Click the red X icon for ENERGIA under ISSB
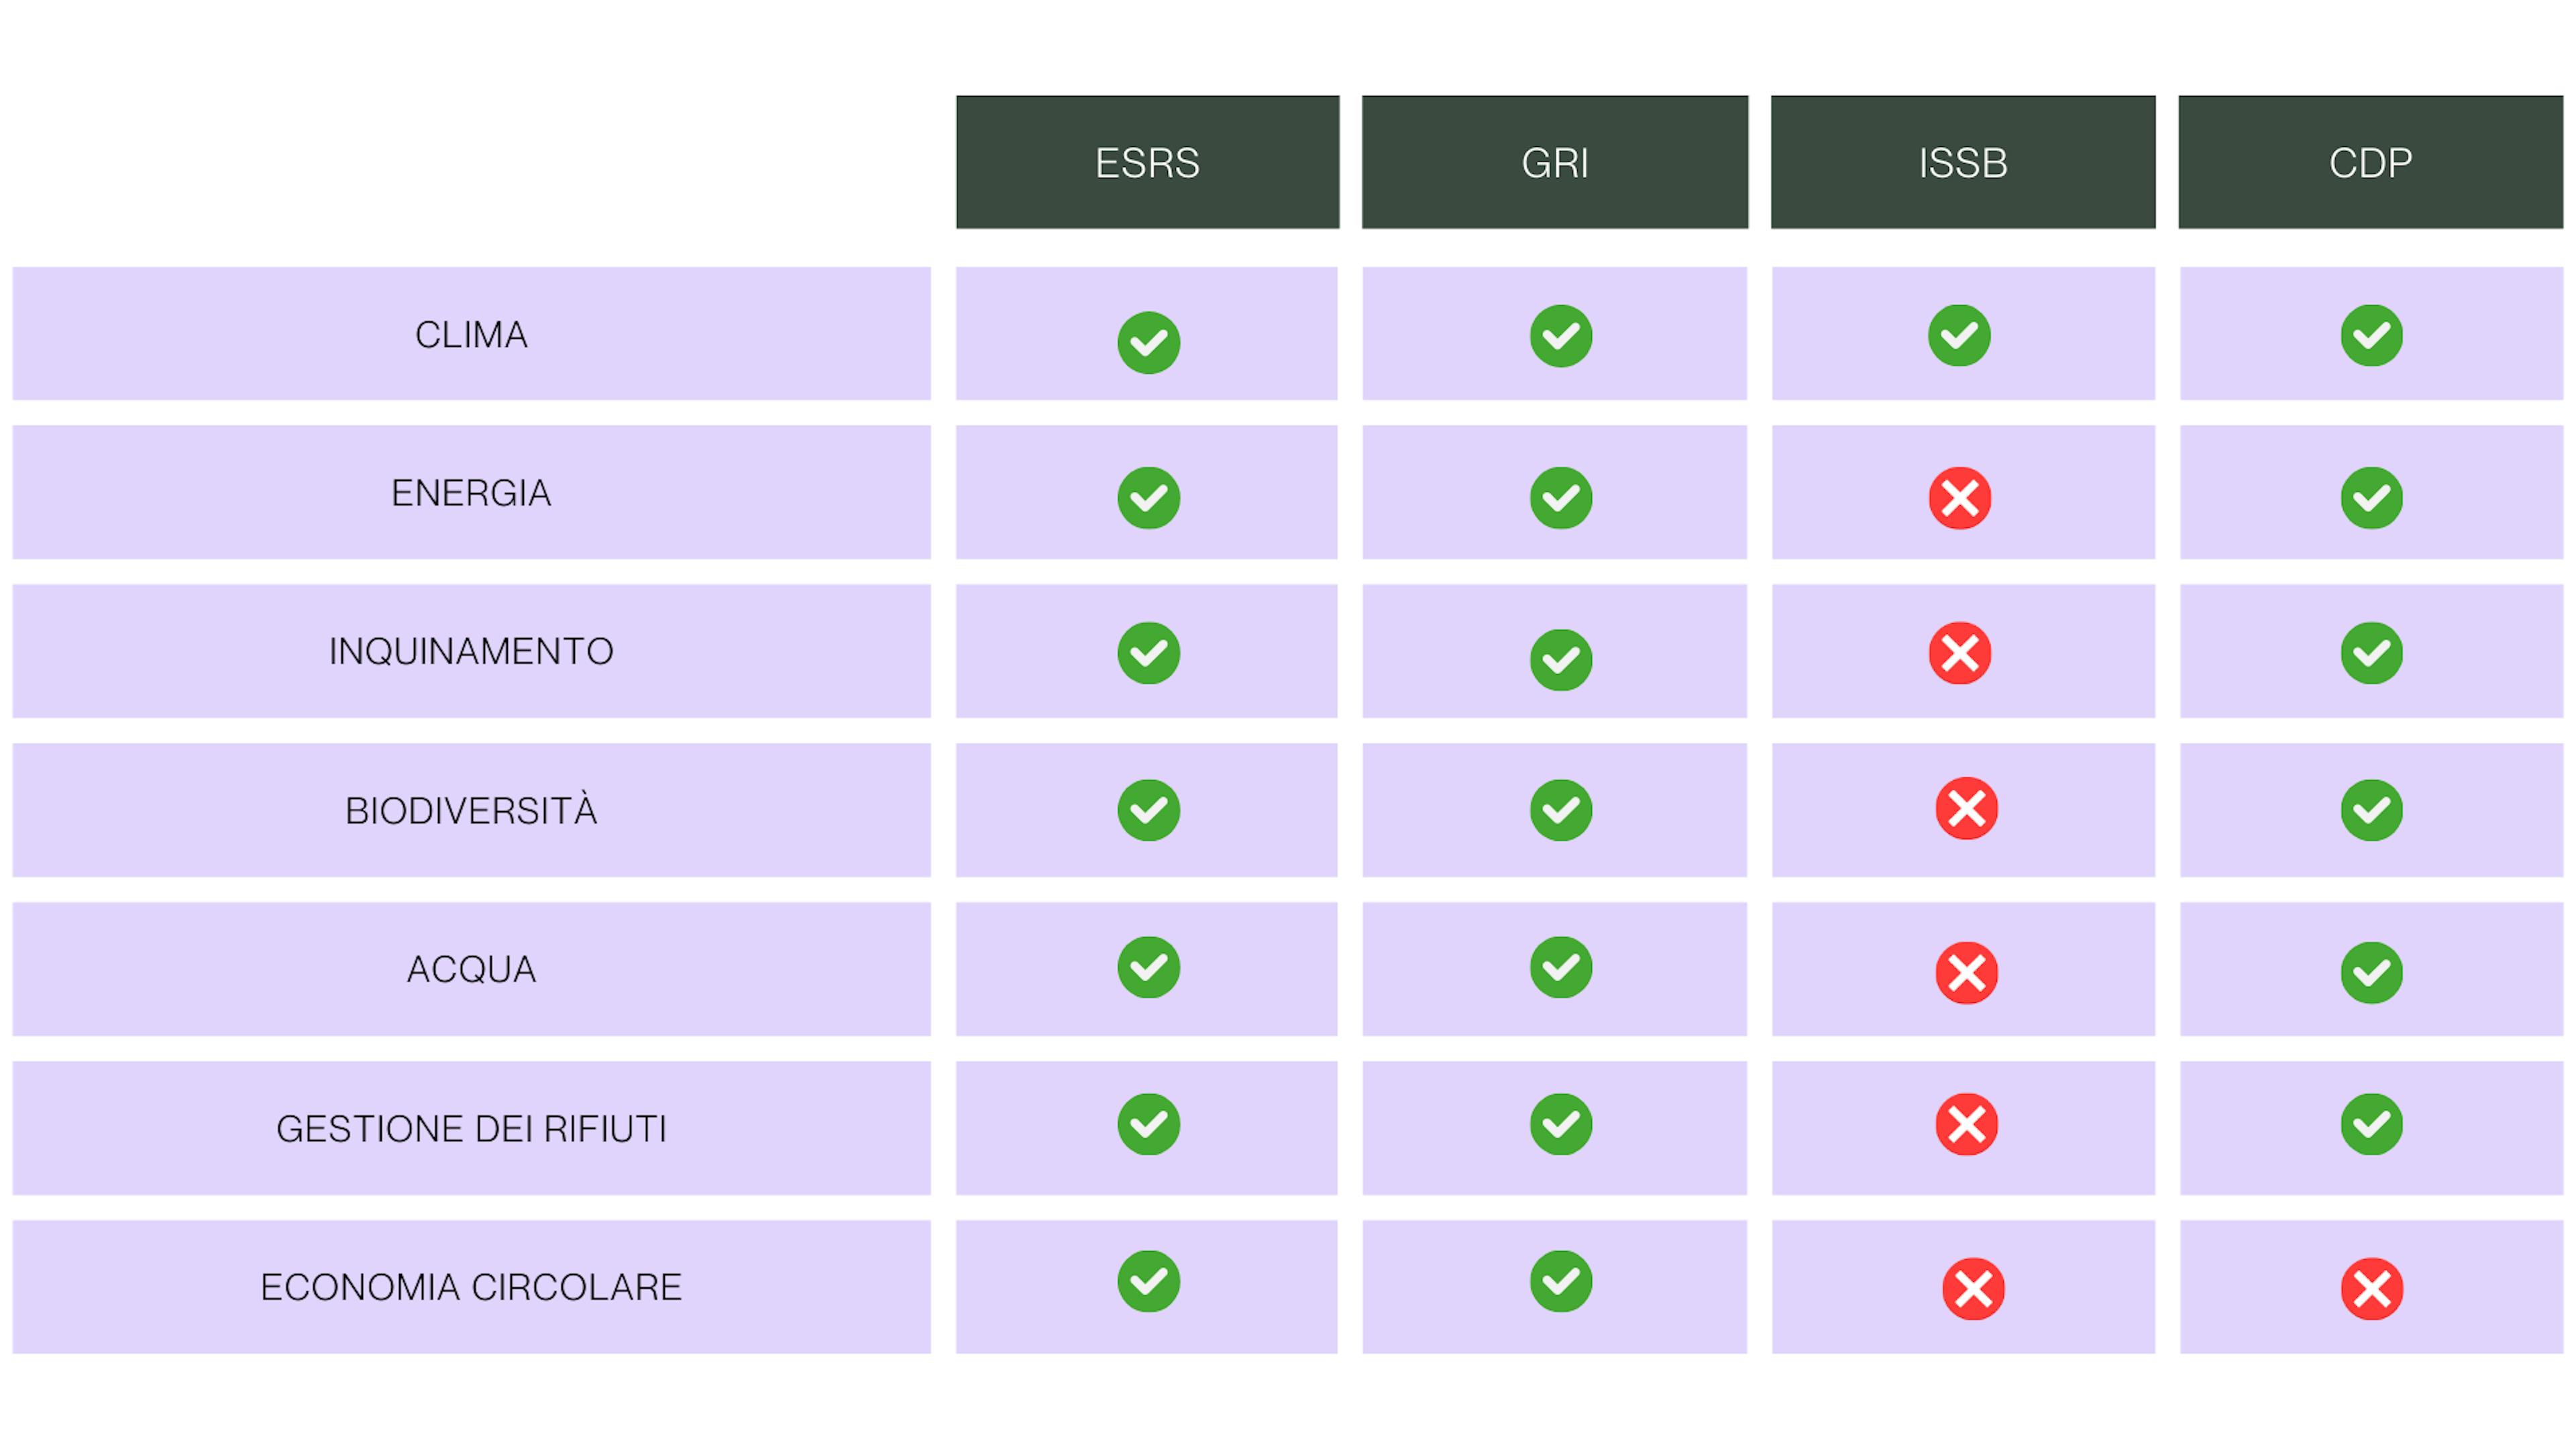The width and height of the screenshot is (2576, 1449). click(x=1960, y=495)
